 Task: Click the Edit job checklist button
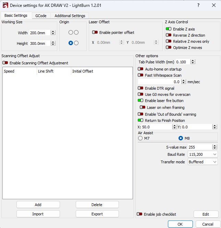coord(206,214)
